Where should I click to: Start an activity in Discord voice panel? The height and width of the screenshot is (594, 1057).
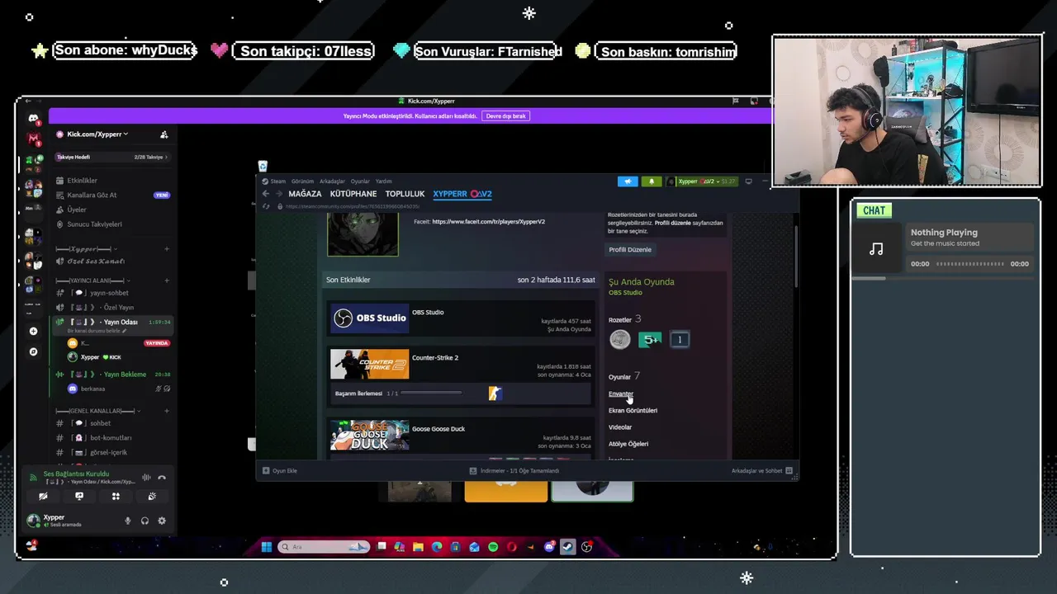click(116, 497)
